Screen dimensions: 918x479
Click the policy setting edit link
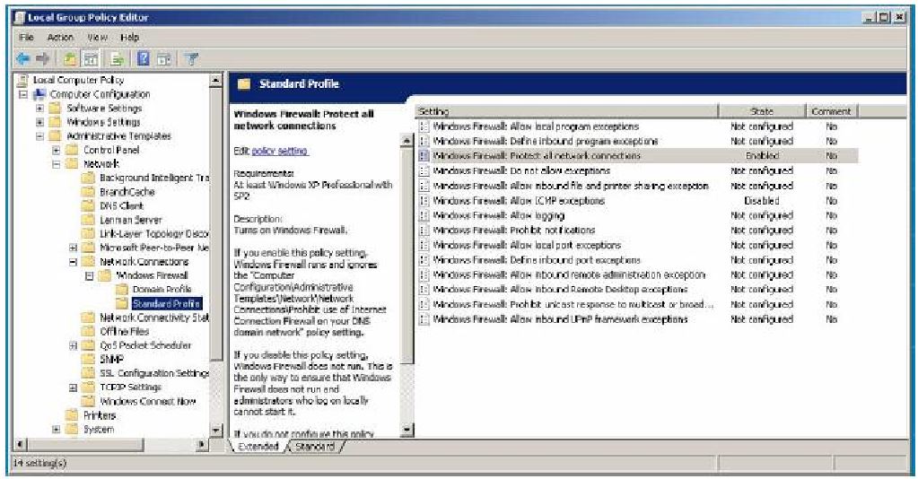click(279, 151)
